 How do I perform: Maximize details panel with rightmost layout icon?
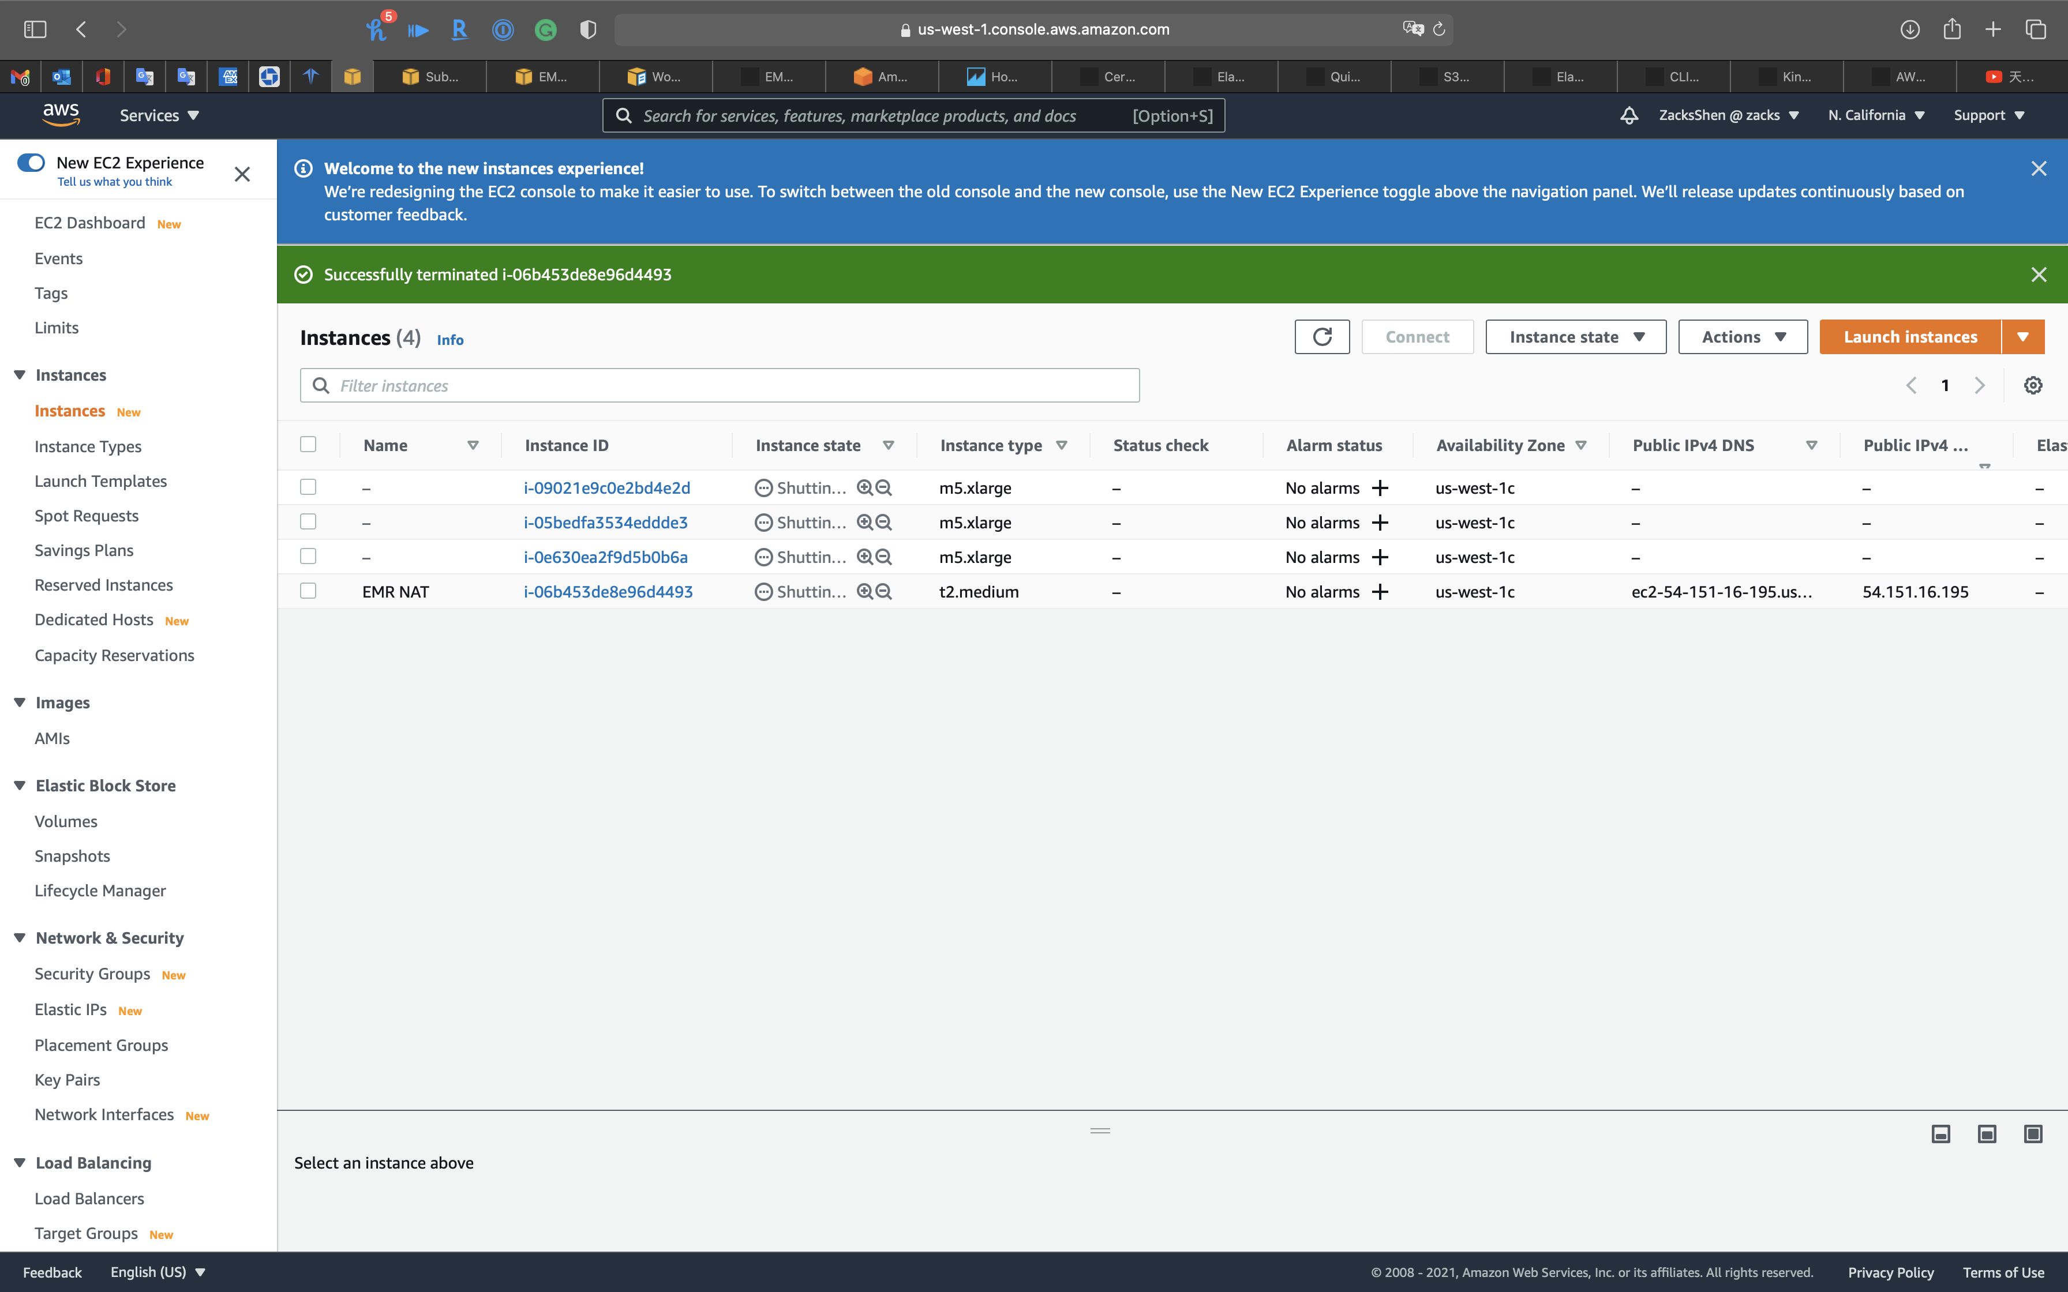point(2033,1134)
